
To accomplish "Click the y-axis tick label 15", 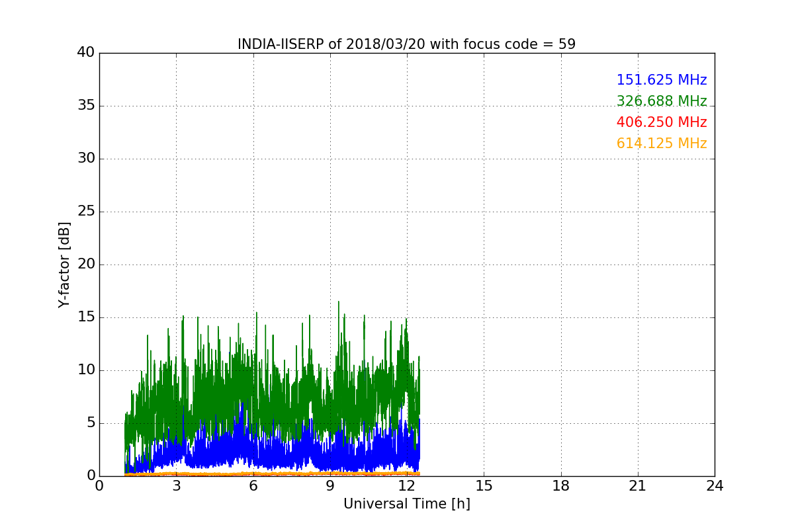I will coord(86,317).
